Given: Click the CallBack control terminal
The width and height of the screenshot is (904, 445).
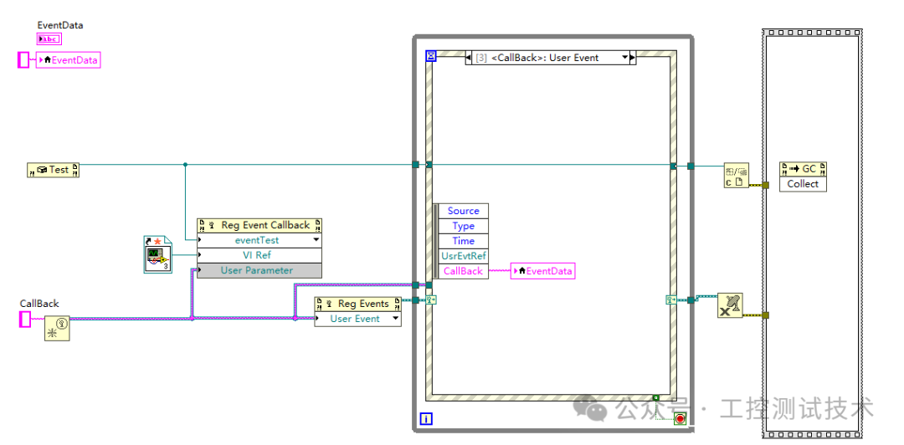Looking at the screenshot, I should [25, 319].
